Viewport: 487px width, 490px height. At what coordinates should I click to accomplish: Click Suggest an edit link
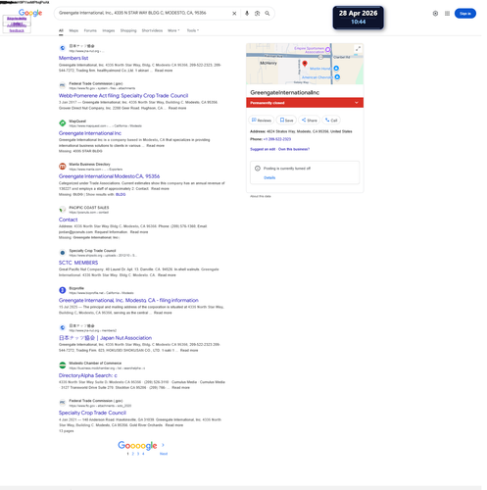(x=263, y=149)
